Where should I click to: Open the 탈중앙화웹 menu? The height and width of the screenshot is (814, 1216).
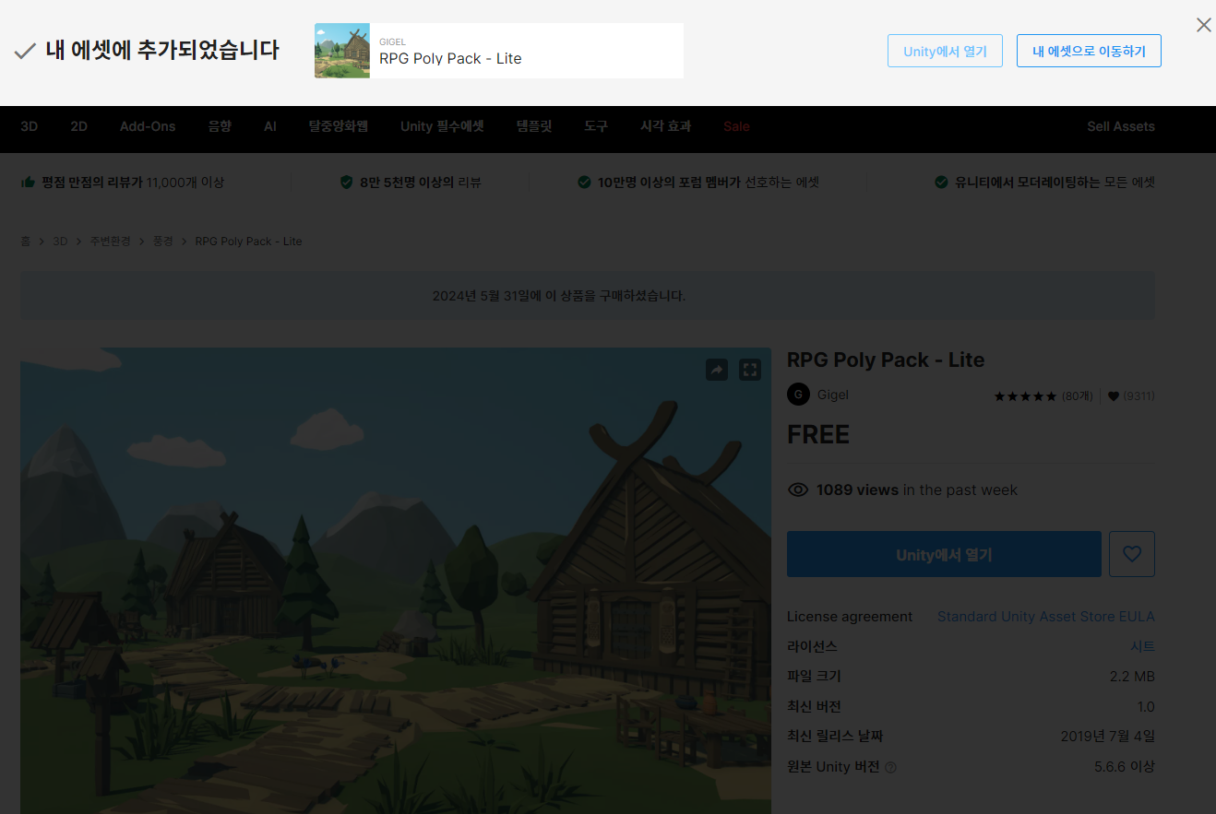tap(339, 126)
